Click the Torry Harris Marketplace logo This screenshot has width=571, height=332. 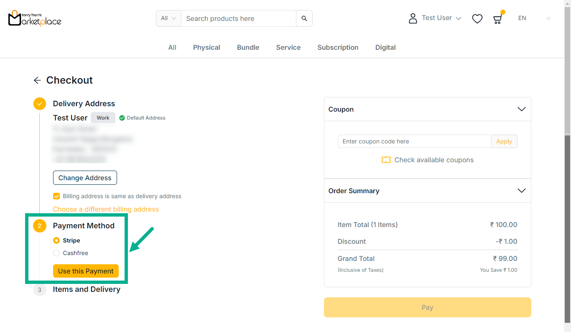(x=35, y=18)
